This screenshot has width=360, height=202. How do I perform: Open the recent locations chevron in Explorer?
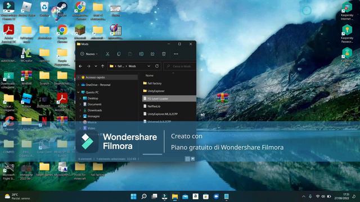96,66
